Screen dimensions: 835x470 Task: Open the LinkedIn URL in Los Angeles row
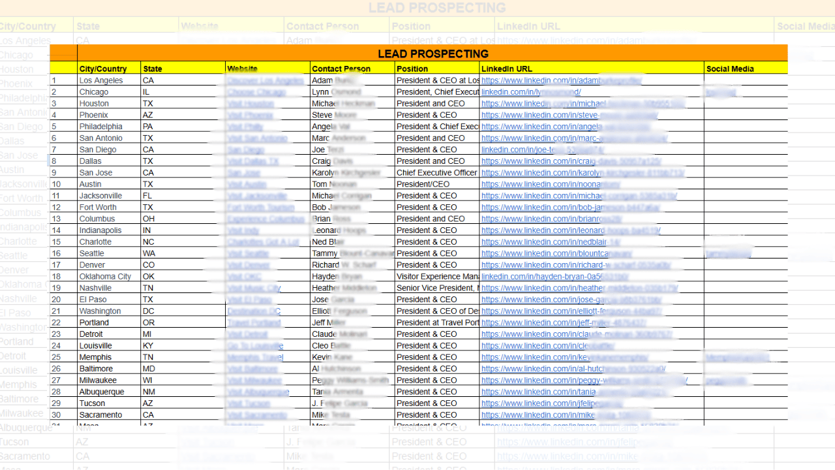(x=562, y=80)
